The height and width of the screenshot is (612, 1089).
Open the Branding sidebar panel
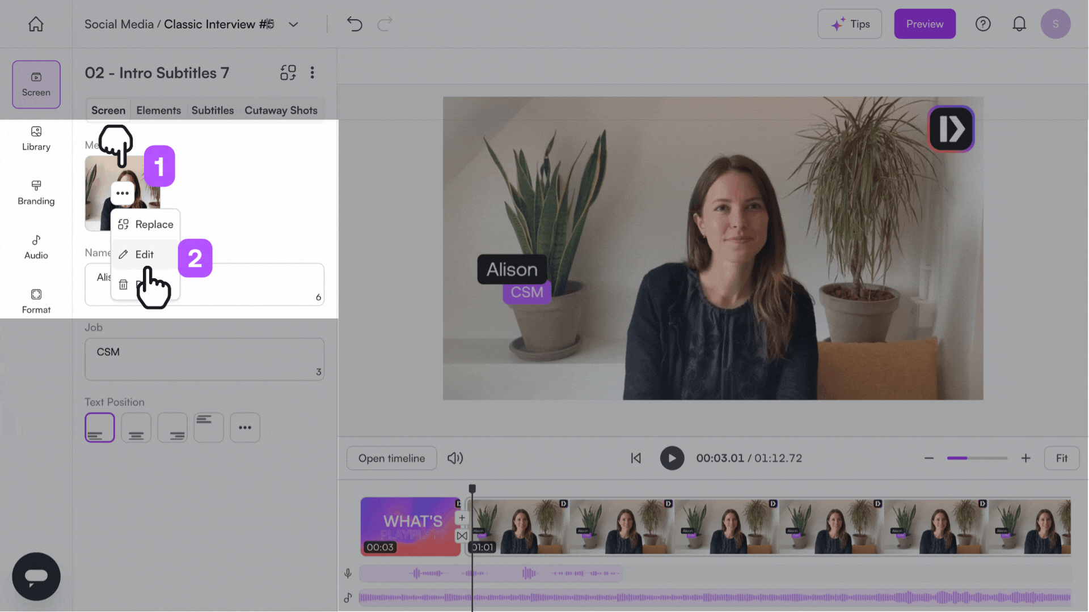[x=36, y=193]
